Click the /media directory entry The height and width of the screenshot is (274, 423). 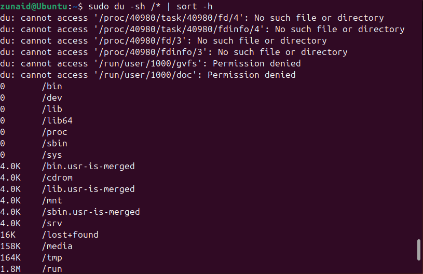click(57, 246)
